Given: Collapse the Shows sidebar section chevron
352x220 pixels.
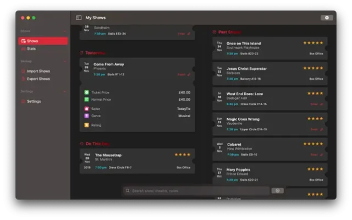Looking at the screenshot, I should point(65,31).
